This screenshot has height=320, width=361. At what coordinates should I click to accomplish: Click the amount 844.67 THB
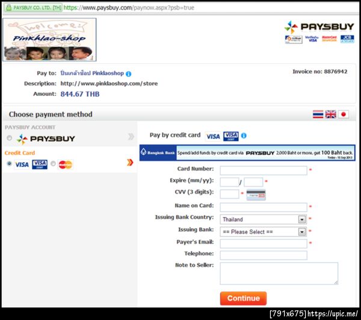(x=80, y=94)
